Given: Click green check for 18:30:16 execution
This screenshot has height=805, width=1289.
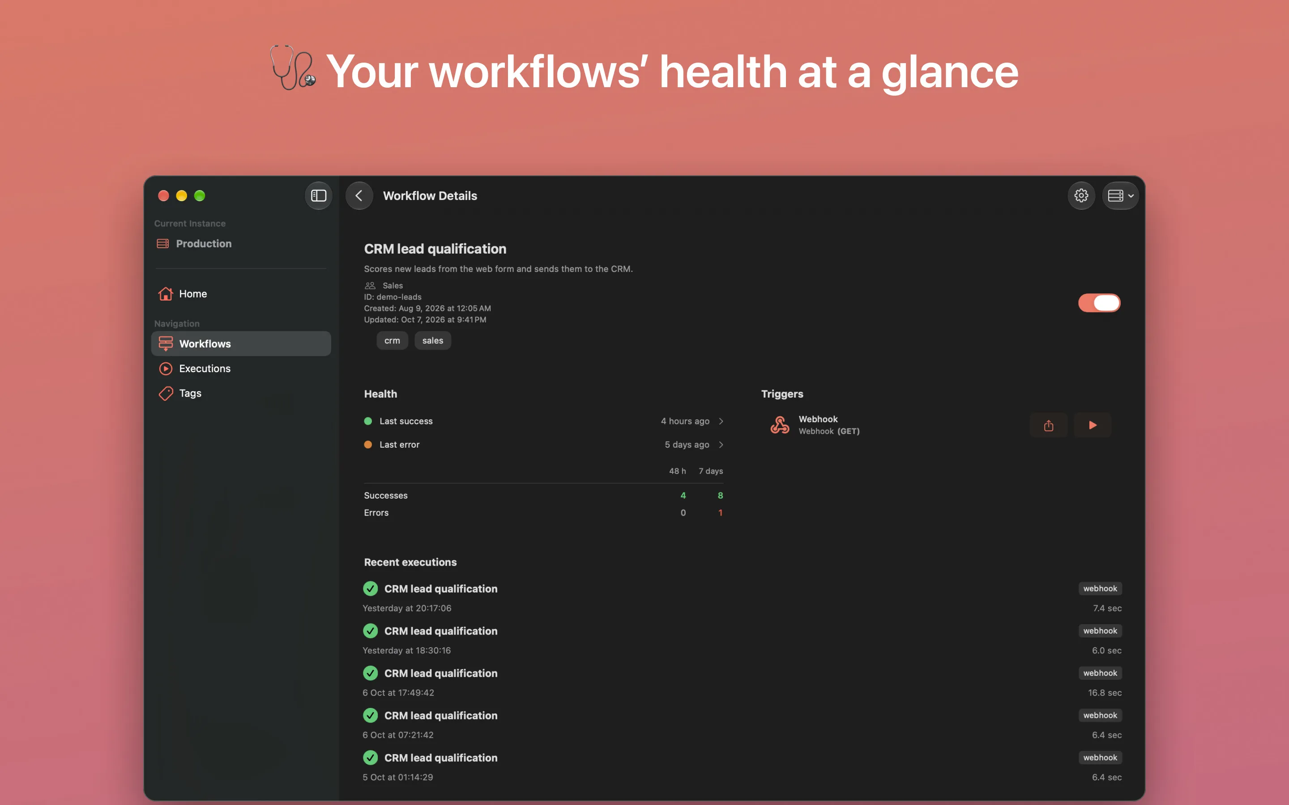Looking at the screenshot, I should [370, 631].
